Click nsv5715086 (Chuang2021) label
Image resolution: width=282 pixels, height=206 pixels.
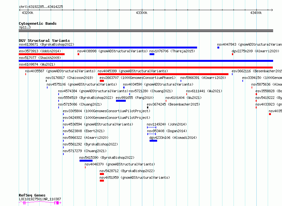80,104
